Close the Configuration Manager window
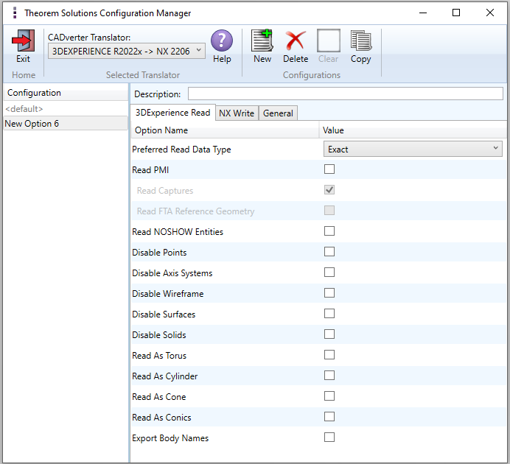Image resolution: width=510 pixels, height=464 pixels. pos(490,13)
